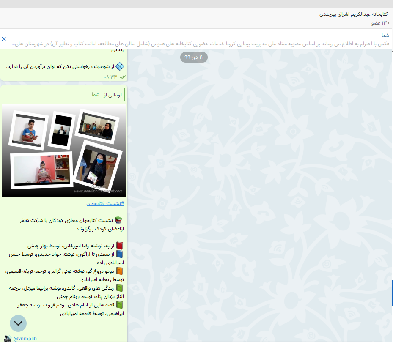Click the blue book emoji

(x=120, y=254)
